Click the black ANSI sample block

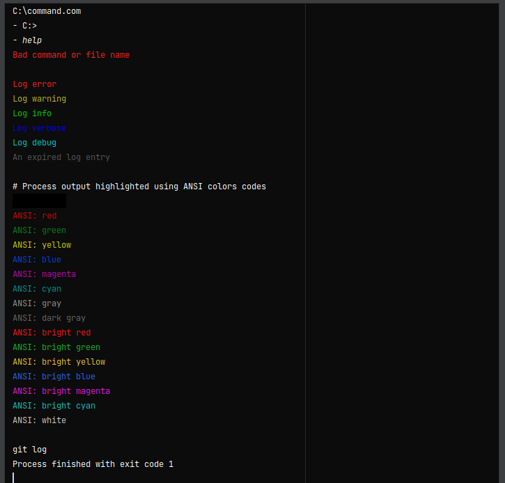[39, 201]
